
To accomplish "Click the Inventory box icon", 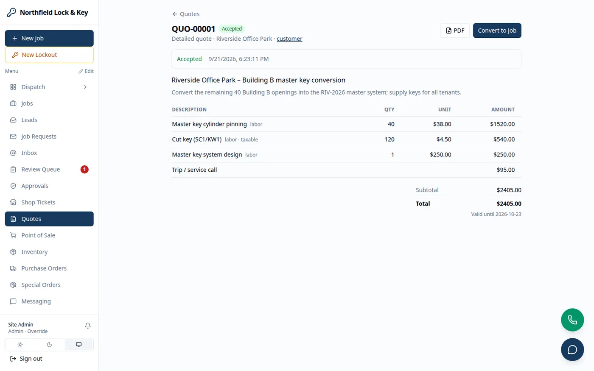I will pos(13,252).
